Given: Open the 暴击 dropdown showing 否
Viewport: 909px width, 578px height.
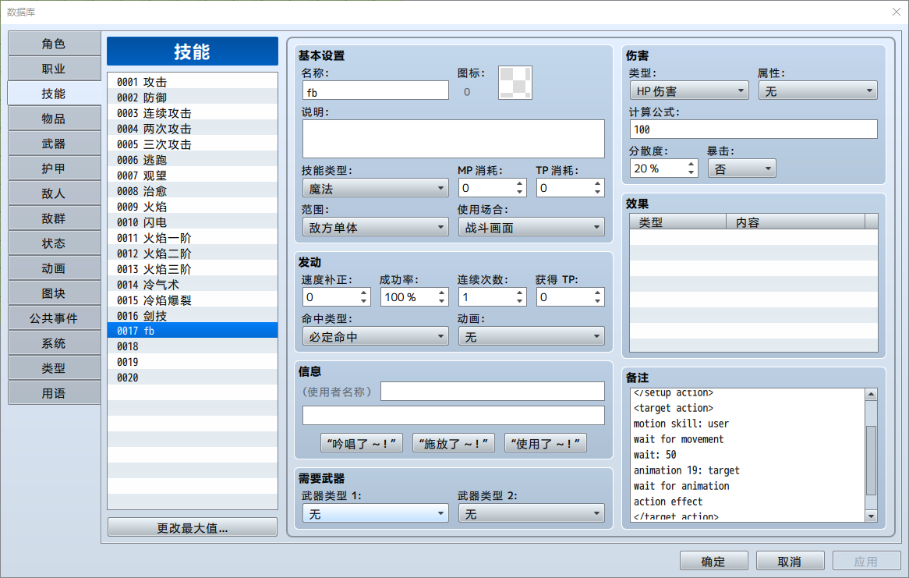Looking at the screenshot, I should click(x=741, y=168).
